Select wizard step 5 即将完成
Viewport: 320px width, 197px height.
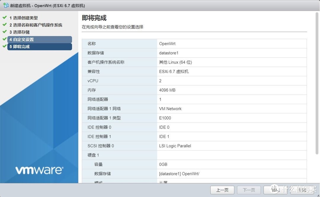pyautogui.click(x=40, y=47)
